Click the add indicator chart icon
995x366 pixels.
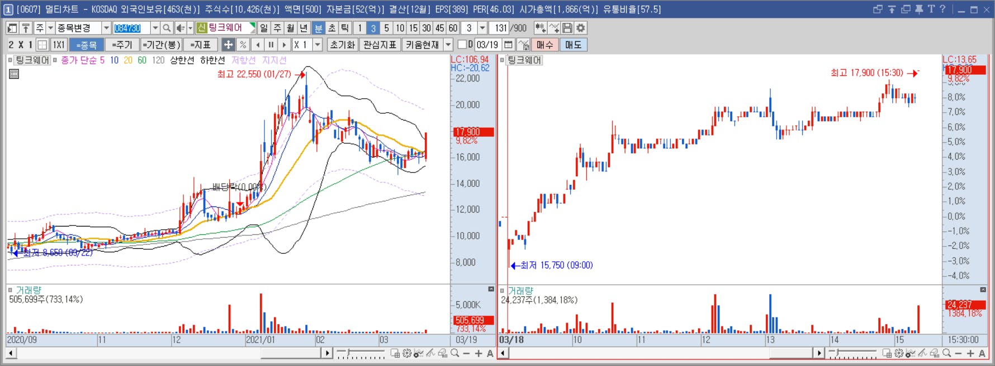click(541, 28)
